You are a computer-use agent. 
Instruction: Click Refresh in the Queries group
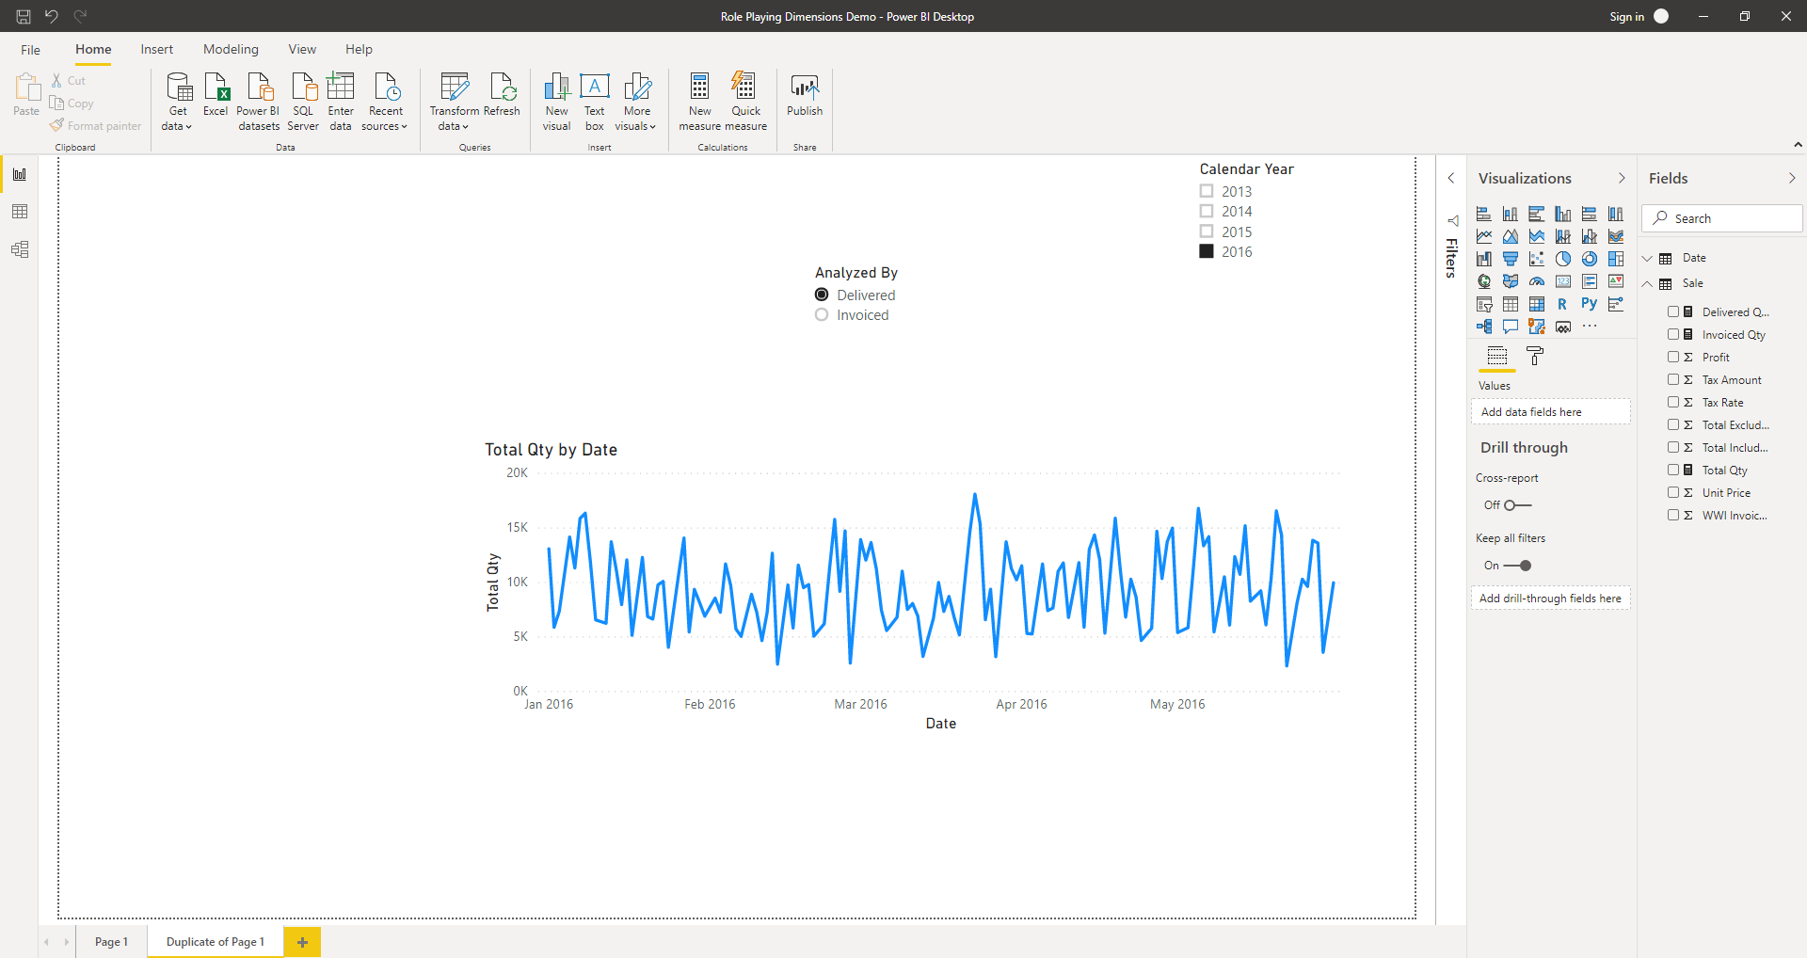(502, 96)
